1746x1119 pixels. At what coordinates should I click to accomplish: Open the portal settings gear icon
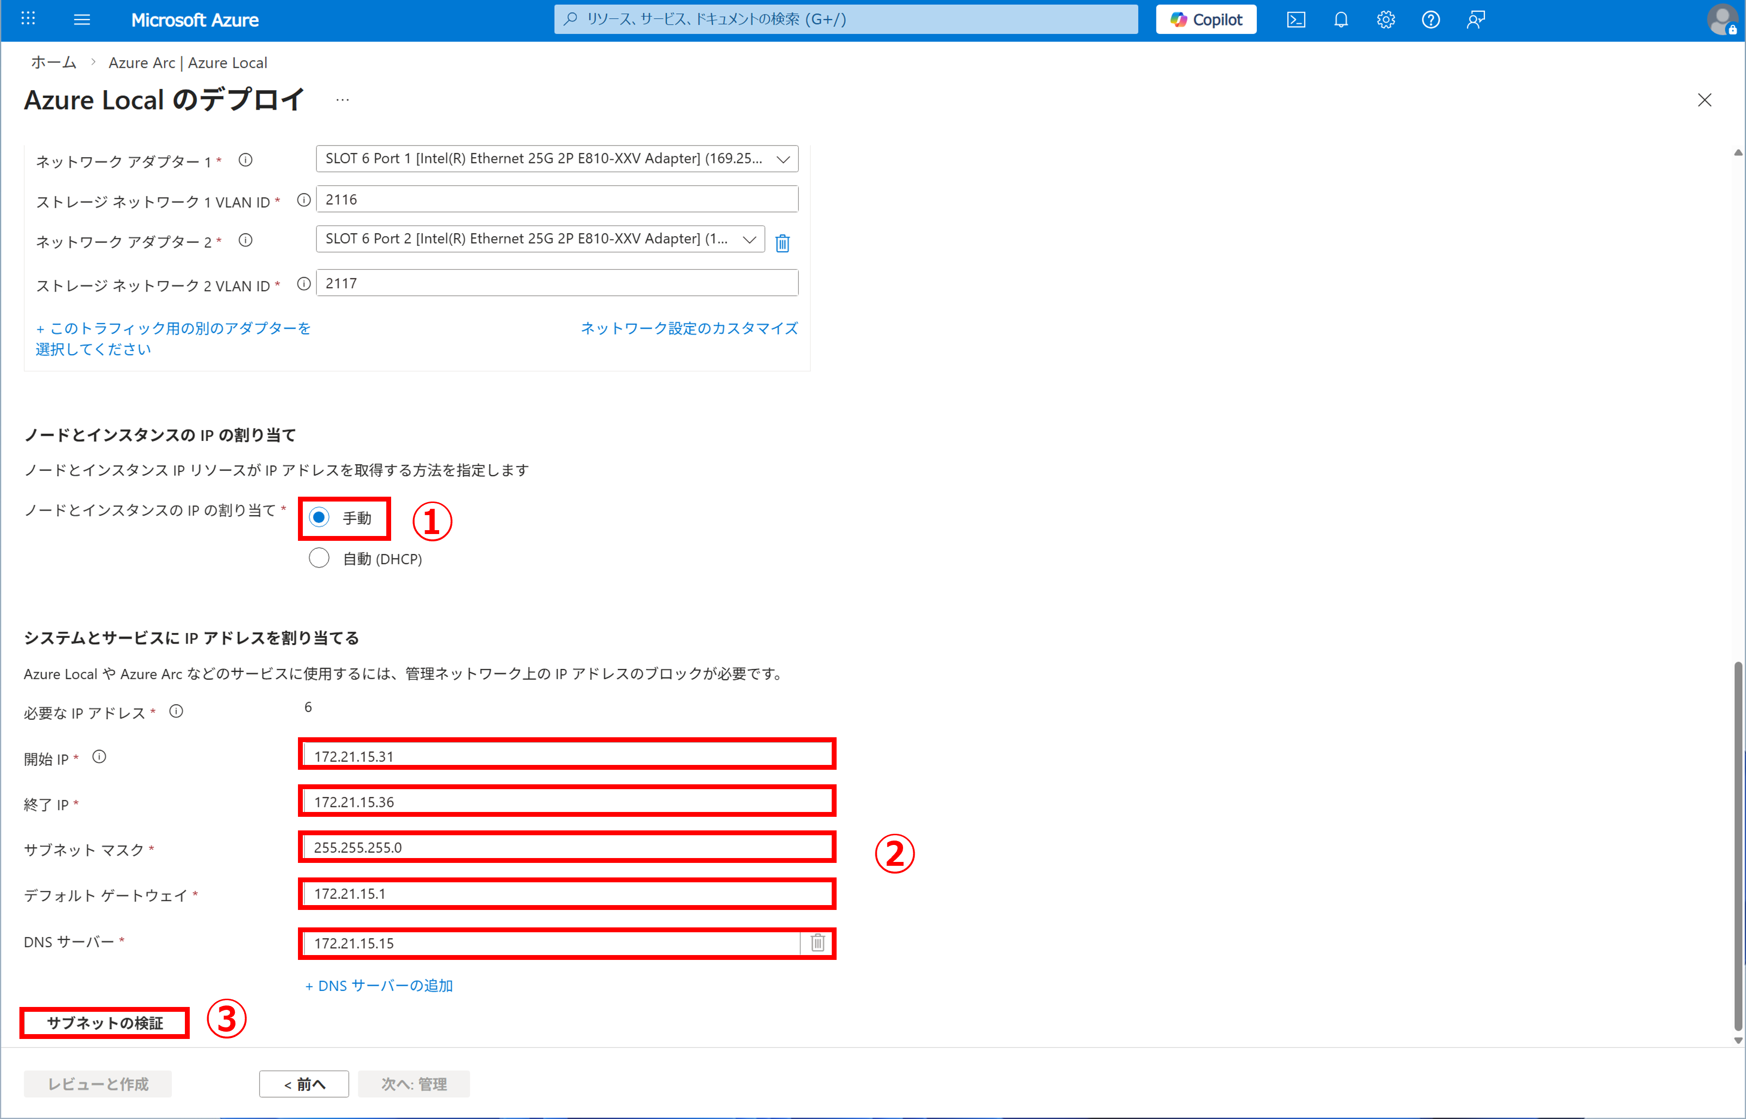coord(1385,19)
